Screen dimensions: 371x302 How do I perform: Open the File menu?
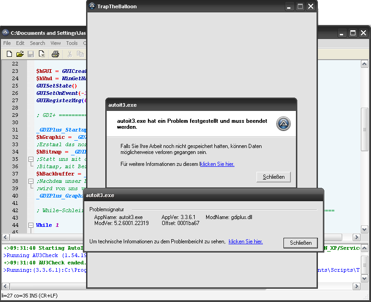[x=7, y=43]
